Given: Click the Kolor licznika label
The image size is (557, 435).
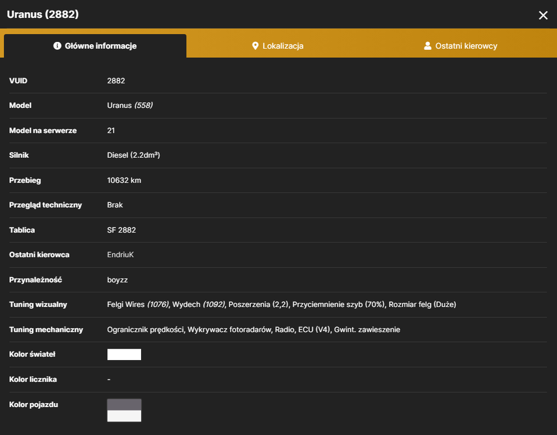Looking at the screenshot, I should (x=33, y=379).
